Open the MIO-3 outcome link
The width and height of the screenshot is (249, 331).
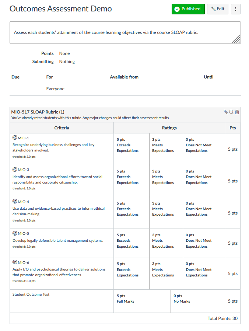(24, 169)
